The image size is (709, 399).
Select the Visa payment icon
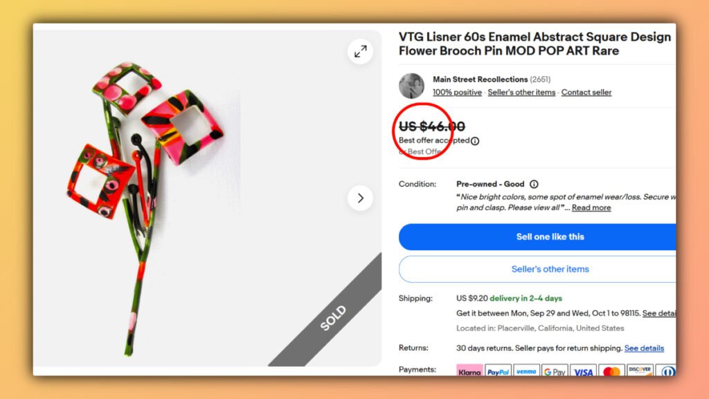(583, 371)
